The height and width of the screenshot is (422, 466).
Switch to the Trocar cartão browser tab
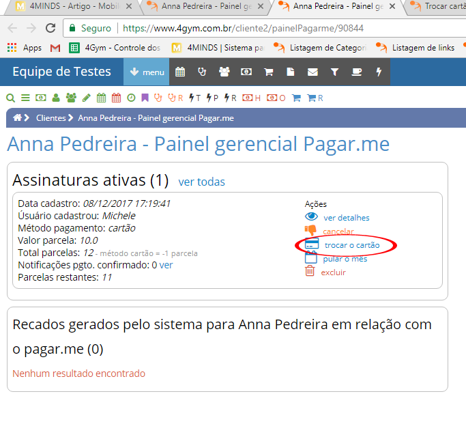pos(437,8)
